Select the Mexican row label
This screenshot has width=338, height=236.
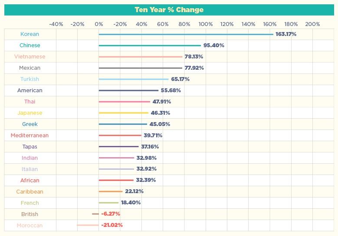30,68
